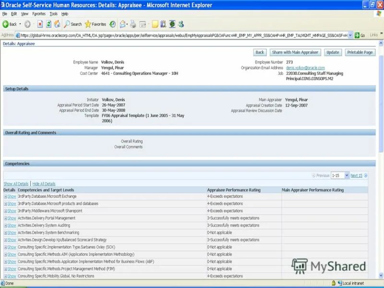The width and height of the screenshot is (384, 288).
Task: Open the Mail toolbar icon
Action: click(x=123, y=24)
